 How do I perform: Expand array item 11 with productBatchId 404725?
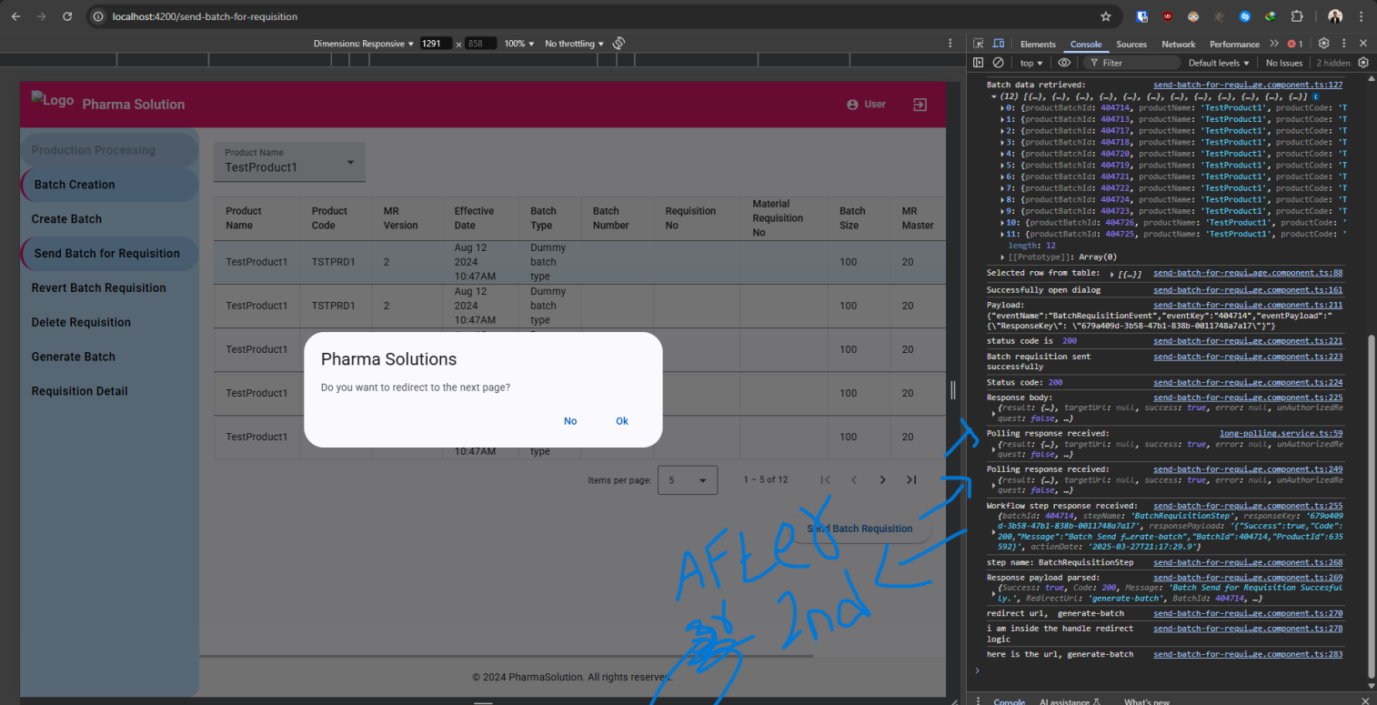pos(1003,234)
